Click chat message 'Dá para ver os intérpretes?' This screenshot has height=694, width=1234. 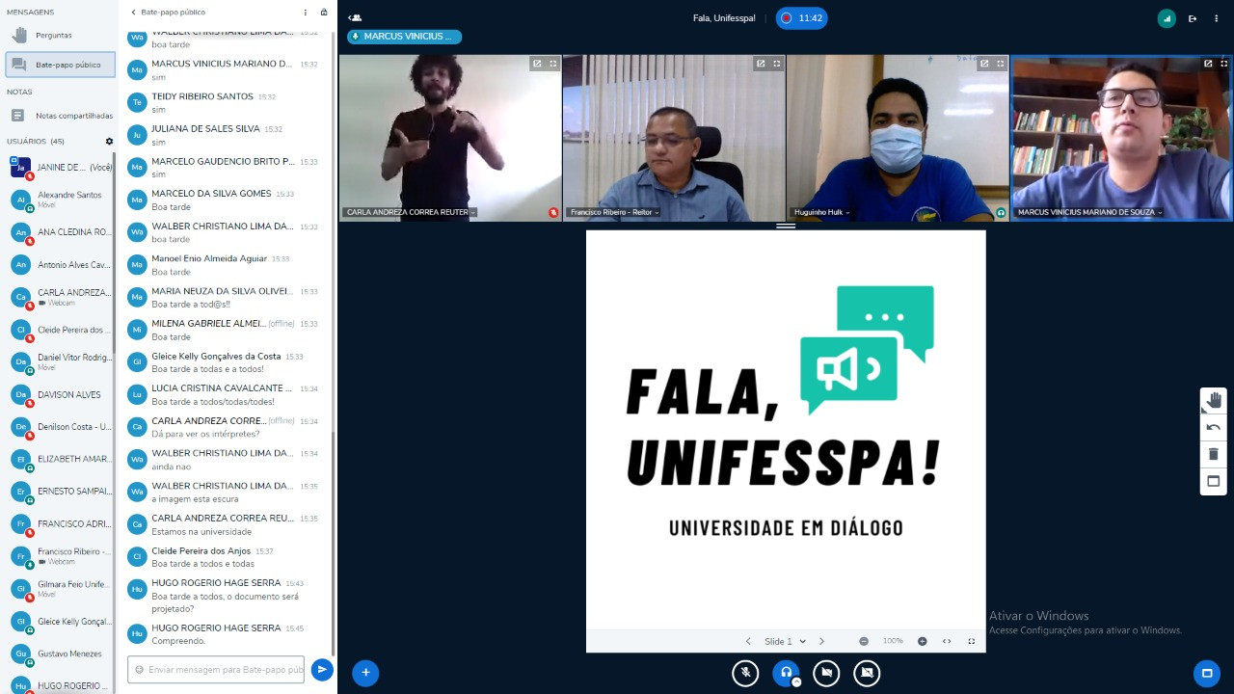point(205,434)
